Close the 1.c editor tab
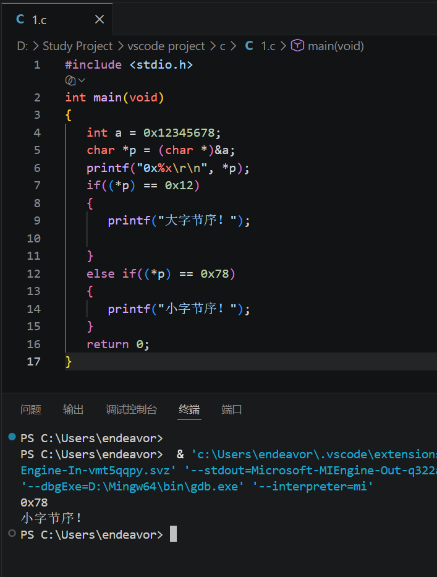437x577 pixels. [x=100, y=20]
